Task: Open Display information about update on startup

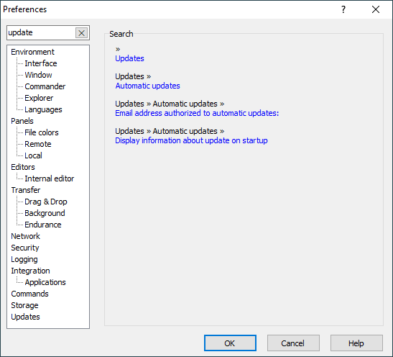Action: coord(191,140)
